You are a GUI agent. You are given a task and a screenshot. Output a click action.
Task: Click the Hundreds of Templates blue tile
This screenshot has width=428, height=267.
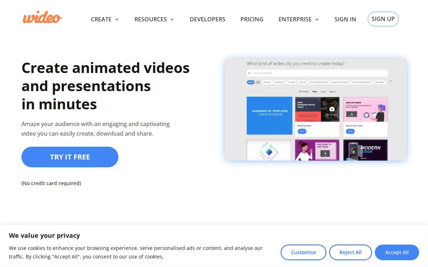coord(270,116)
